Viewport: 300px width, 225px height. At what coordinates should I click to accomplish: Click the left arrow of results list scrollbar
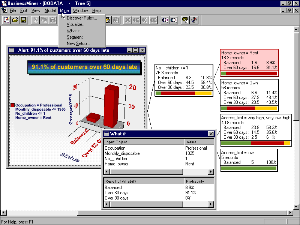107,204
